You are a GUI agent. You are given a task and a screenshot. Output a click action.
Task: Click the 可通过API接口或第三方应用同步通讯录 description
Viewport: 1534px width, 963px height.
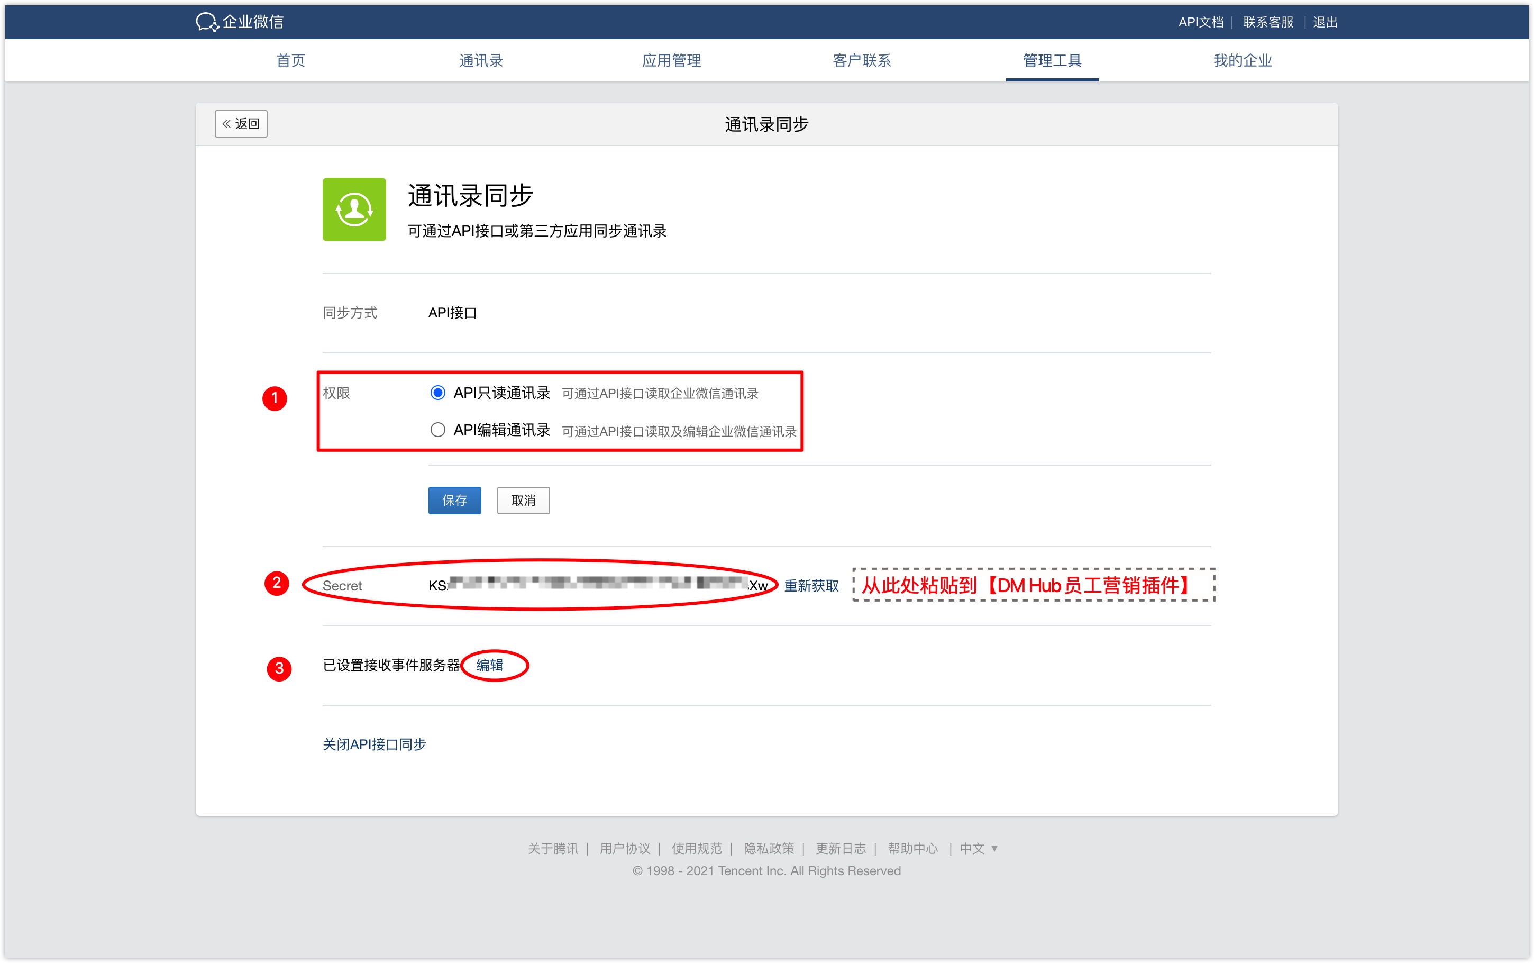tap(537, 231)
